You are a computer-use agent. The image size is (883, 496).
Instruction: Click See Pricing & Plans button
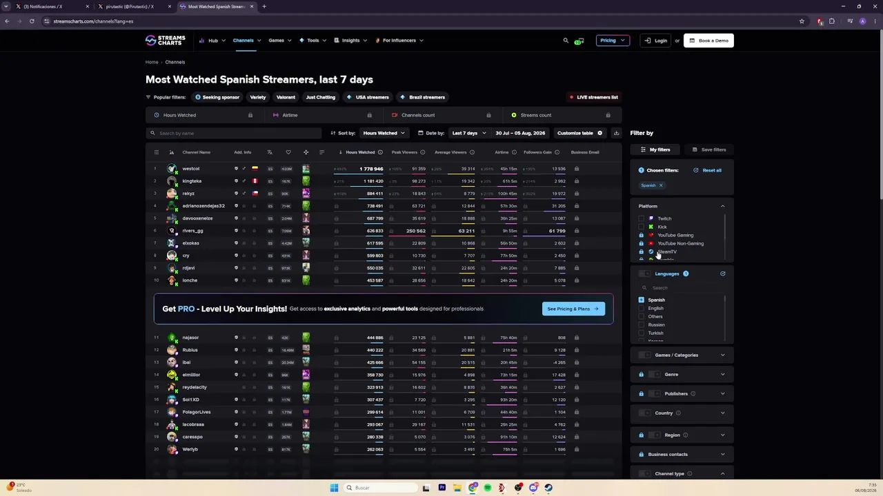click(573, 309)
